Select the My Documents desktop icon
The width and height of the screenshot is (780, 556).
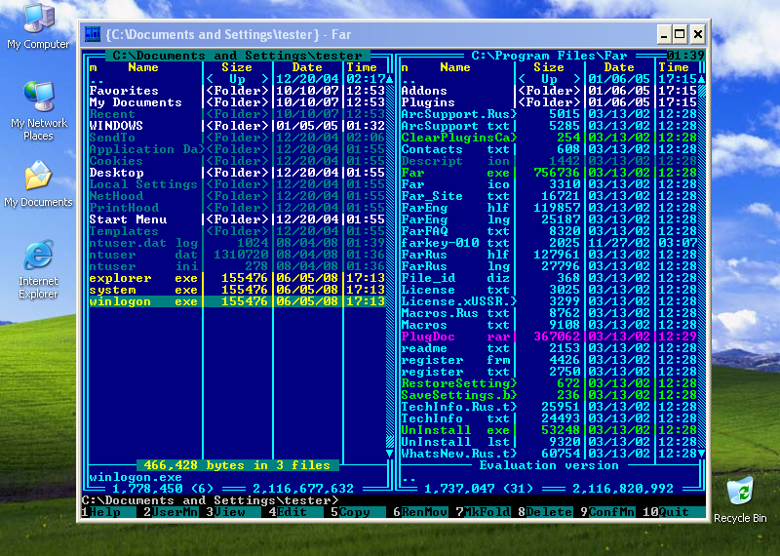click(x=39, y=183)
